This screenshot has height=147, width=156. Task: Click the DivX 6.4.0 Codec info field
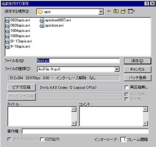click(80, 87)
